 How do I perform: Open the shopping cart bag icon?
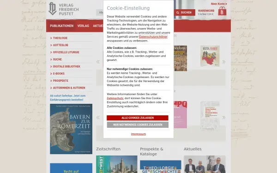pos(222,11)
